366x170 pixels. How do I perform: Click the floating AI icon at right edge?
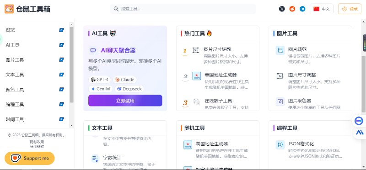click(x=360, y=133)
